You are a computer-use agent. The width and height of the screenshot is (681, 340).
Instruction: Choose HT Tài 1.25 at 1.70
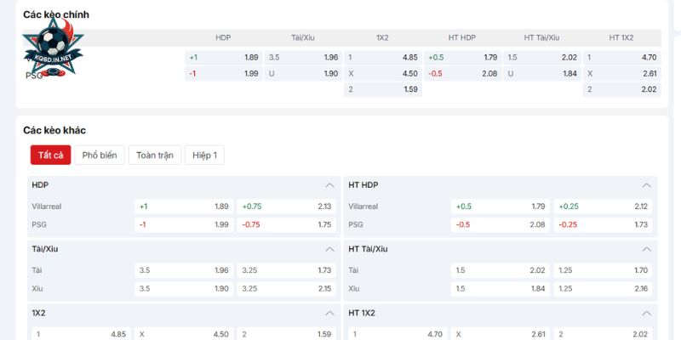[603, 270]
